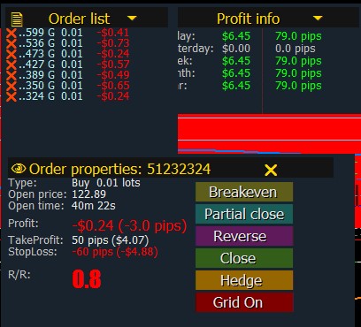
Task: Click the green Close button
Action: (244, 258)
